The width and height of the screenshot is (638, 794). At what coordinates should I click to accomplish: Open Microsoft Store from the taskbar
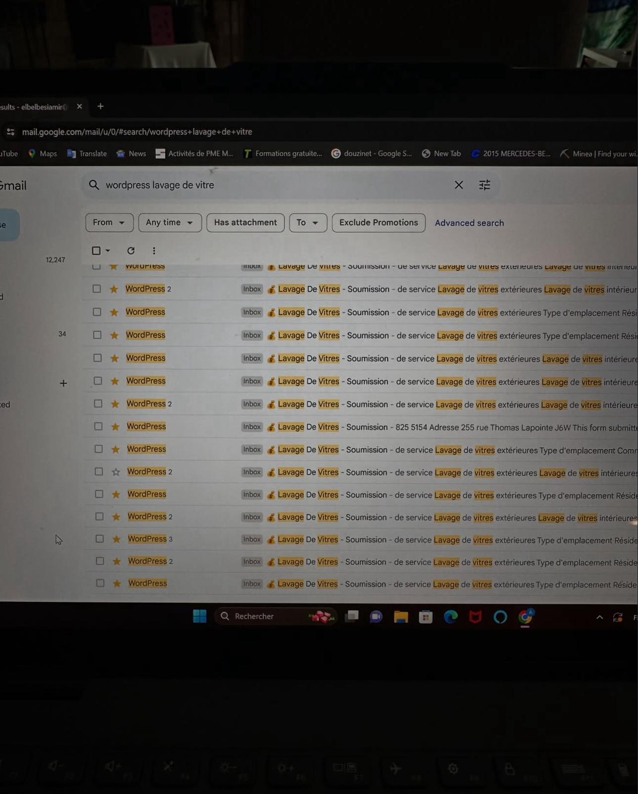(426, 617)
